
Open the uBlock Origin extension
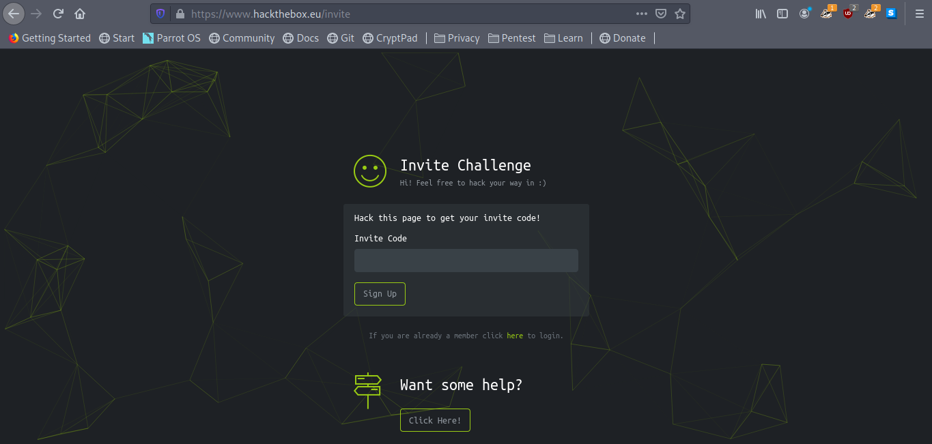click(x=848, y=13)
